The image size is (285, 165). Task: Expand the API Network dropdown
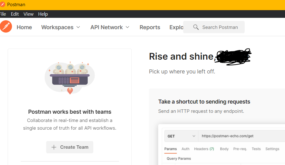[x=110, y=27]
